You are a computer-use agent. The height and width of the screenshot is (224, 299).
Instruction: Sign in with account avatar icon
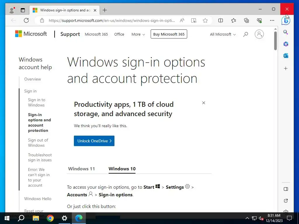259,34
